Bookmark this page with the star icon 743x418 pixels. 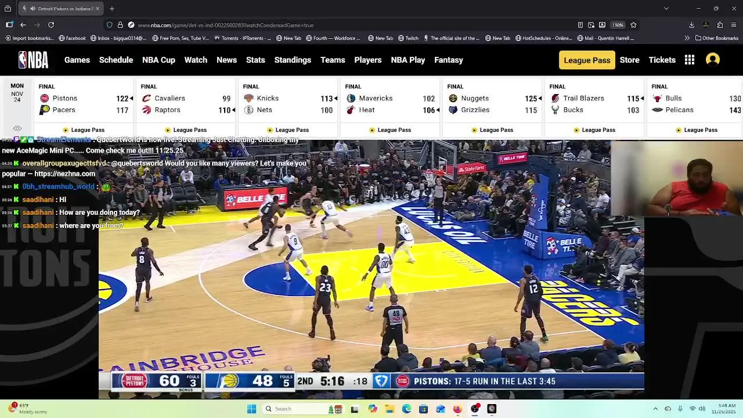[x=633, y=25]
